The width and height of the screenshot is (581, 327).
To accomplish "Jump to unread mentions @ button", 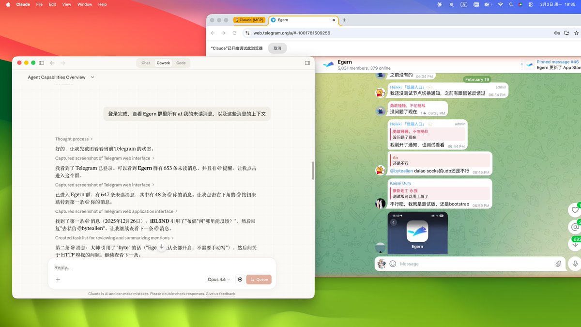I will pos(575,227).
